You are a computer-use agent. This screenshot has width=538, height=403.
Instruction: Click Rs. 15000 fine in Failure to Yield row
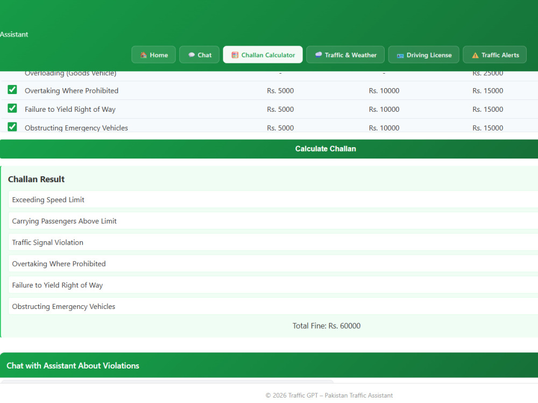click(x=487, y=109)
